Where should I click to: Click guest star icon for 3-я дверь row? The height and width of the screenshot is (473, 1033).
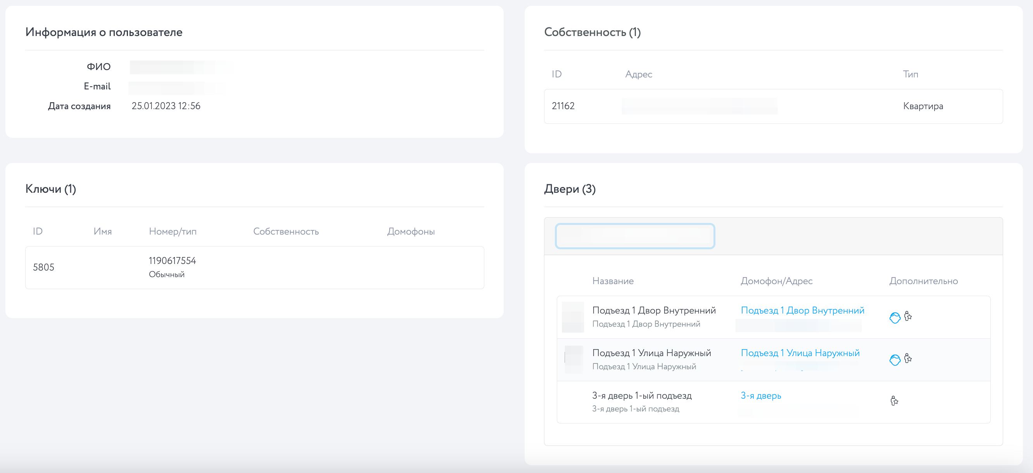tap(894, 401)
